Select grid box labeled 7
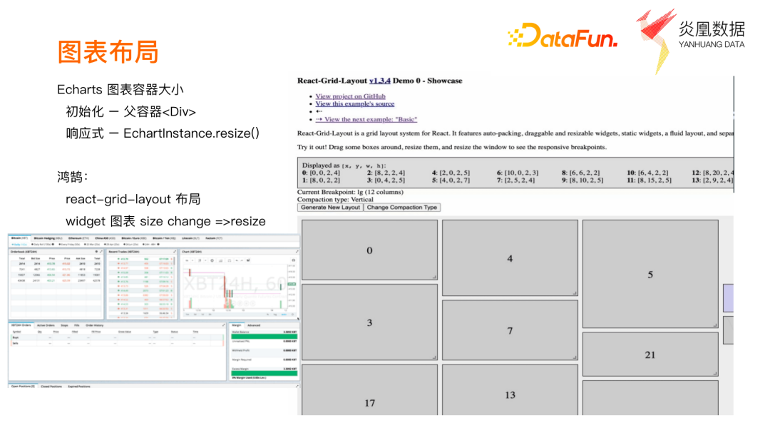The image size is (770, 428). point(510,330)
